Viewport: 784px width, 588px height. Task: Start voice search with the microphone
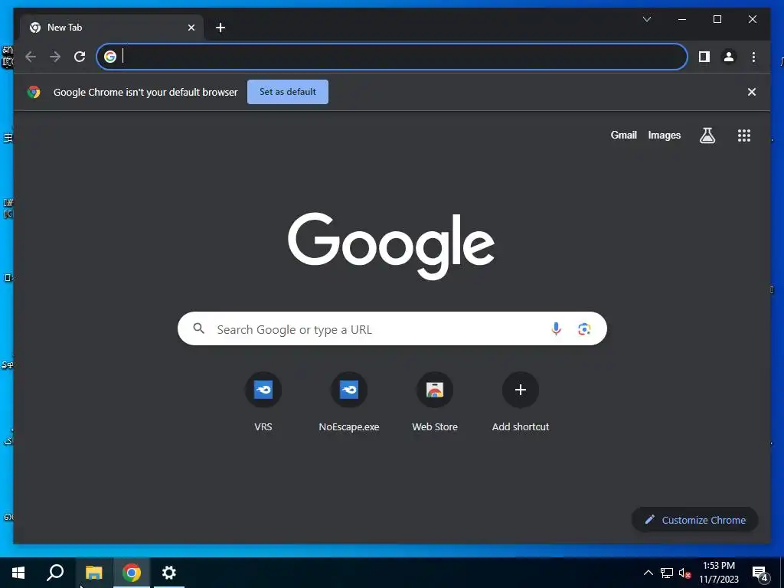point(556,329)
